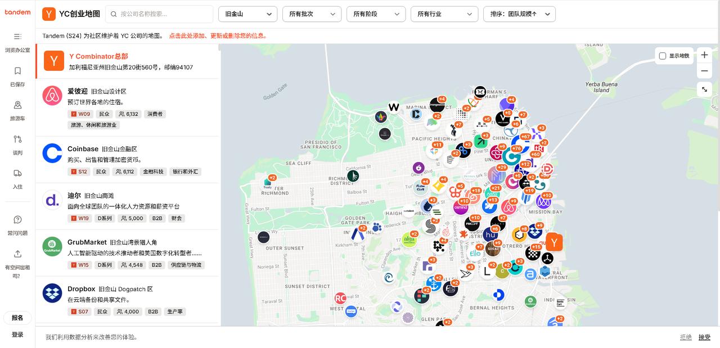The image size is (720, 348).
Task: Click the orange Y Combinator map marker
Action: pos(554,242)
